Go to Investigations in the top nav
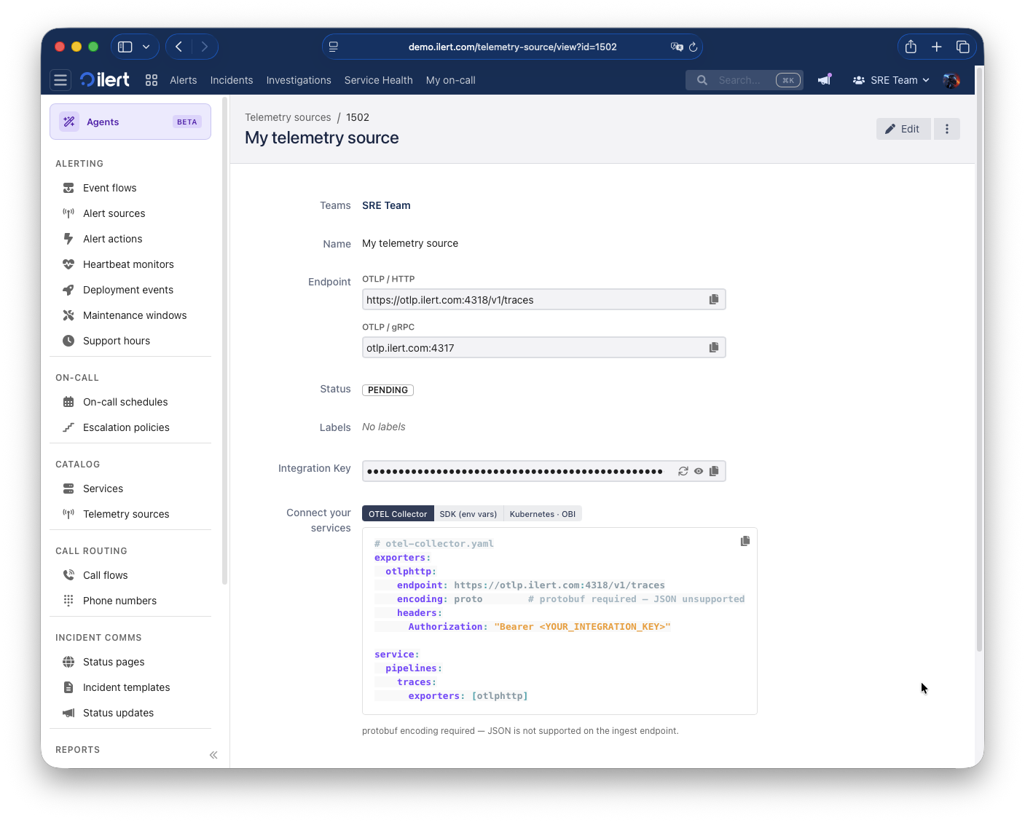This screenshot has width=1025, height=822. pos(299,80)
